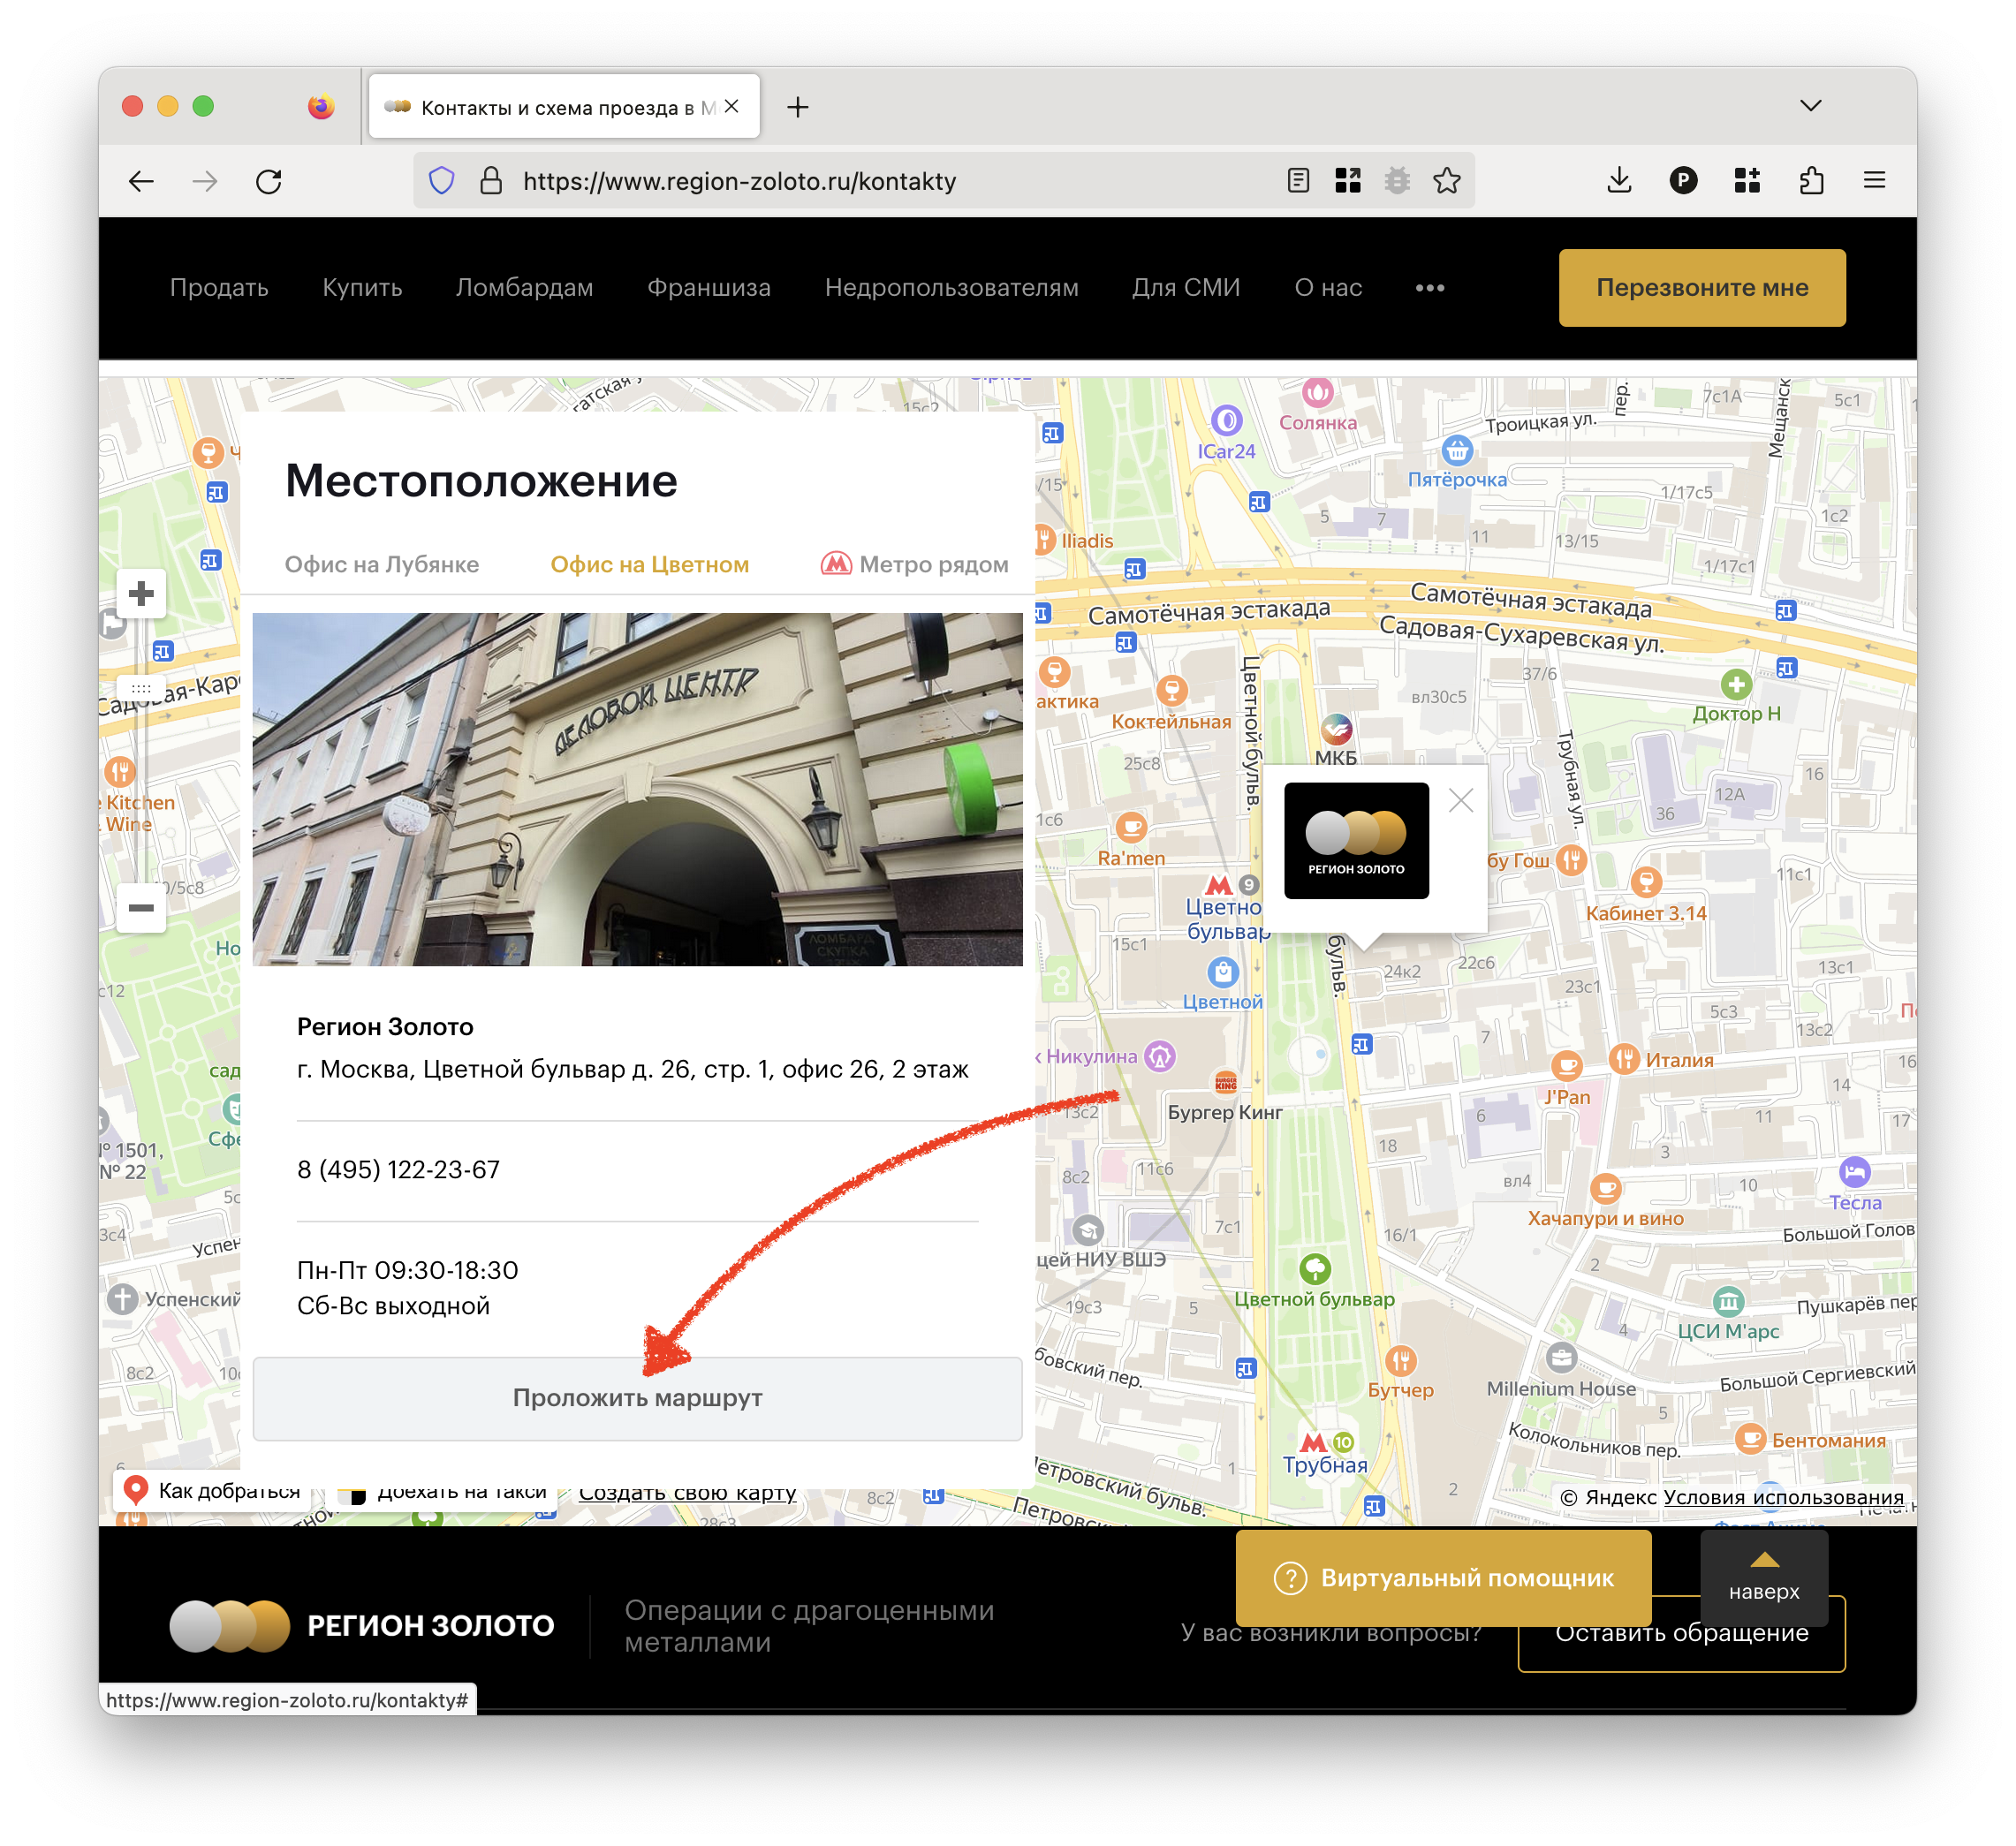The height and width of the screenshot is (1846, 2016).
Task: Open the Ломбардам menu item
Action: point(524,288)
